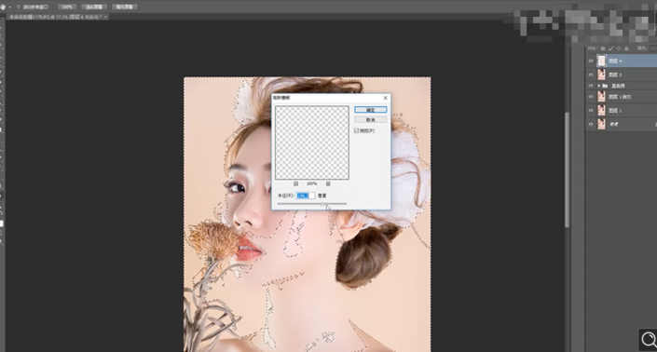Hide the 高低频 group via eye icon
Viewport: 657px width, 352px height.
pyautogui.click(x=591, y=86)
